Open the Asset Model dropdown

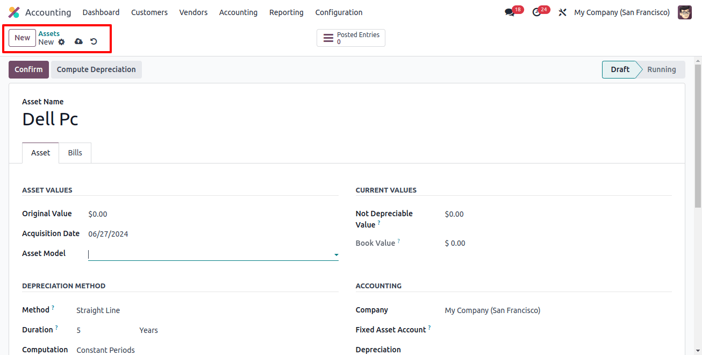336,254
